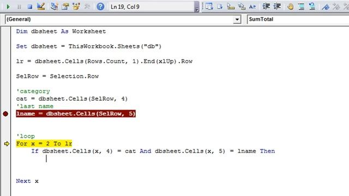Click the green 'category comment
The width and height of the screenshot is (349, 196).
click(33, 91)
